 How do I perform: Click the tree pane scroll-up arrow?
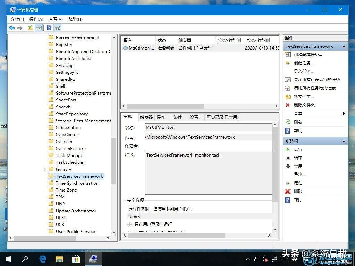(114, 37)
